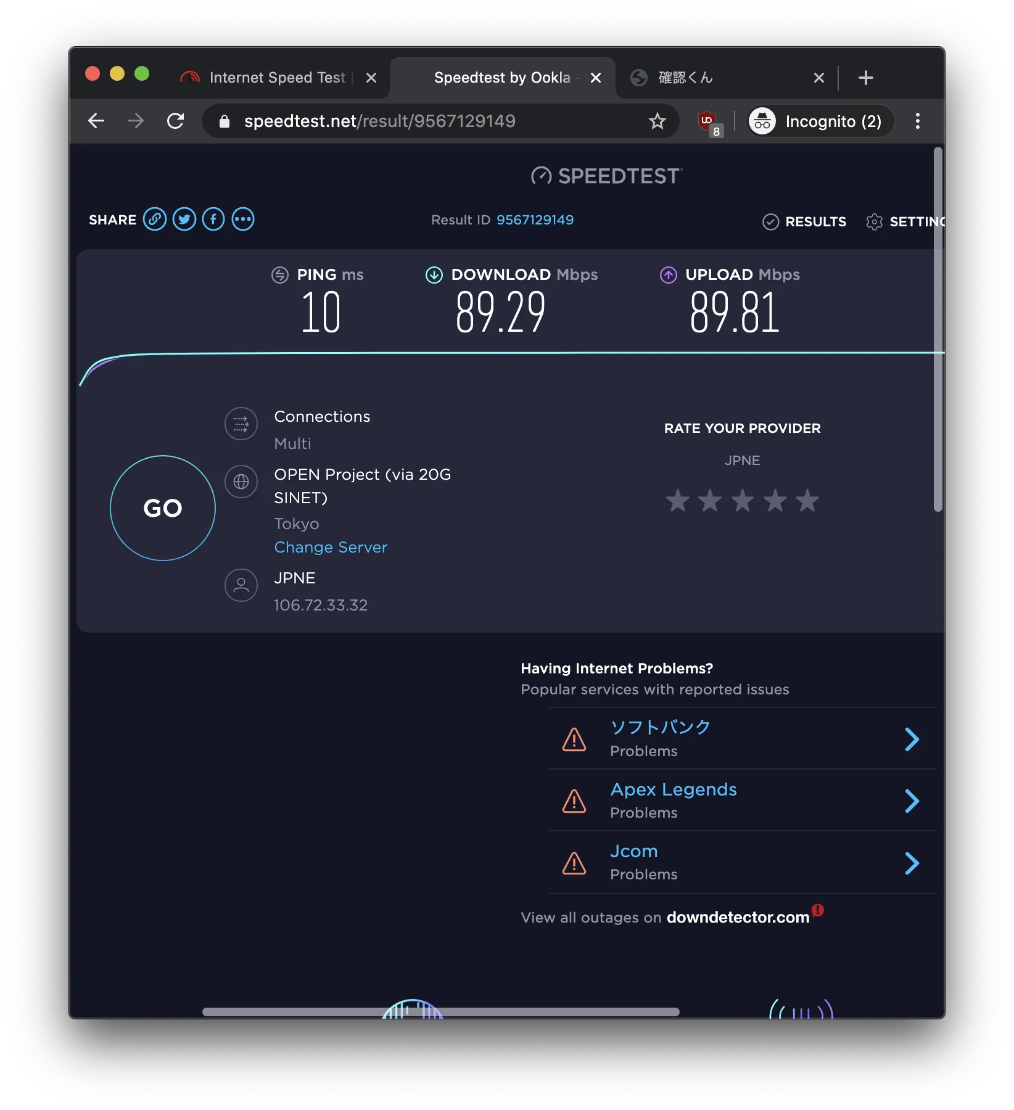Expand Jcom problems chevron
The height and width of the screenshot is (1110, 1014).
coord(912,863)
